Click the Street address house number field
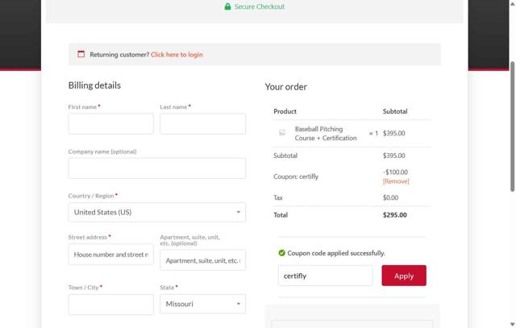 pos(111,255)
